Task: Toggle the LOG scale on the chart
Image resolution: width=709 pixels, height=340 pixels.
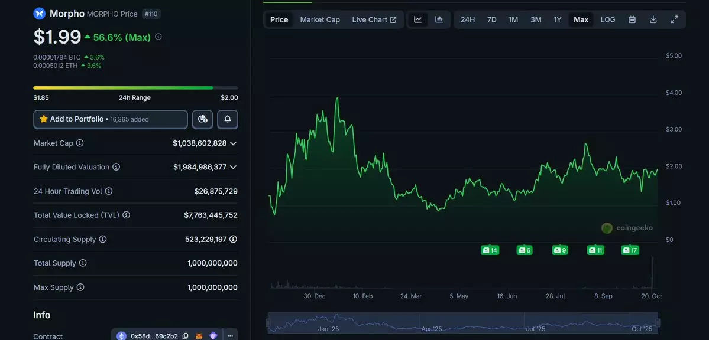Action: [x=608, y=19]
